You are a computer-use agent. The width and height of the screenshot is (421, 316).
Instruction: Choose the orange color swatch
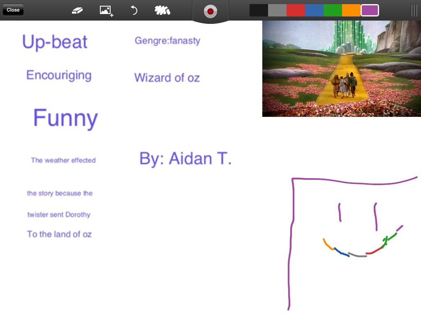tap(351, 10)
